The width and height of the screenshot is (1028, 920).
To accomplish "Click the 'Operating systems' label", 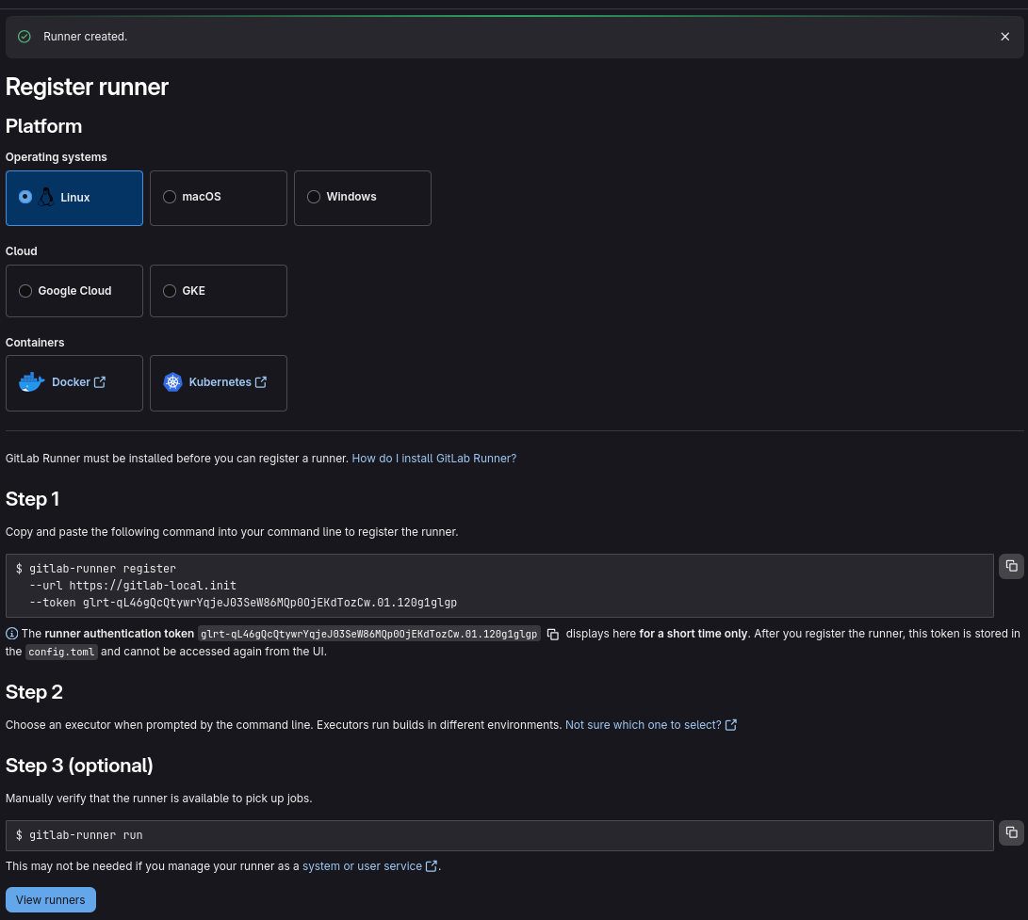I will coord(57,157).
